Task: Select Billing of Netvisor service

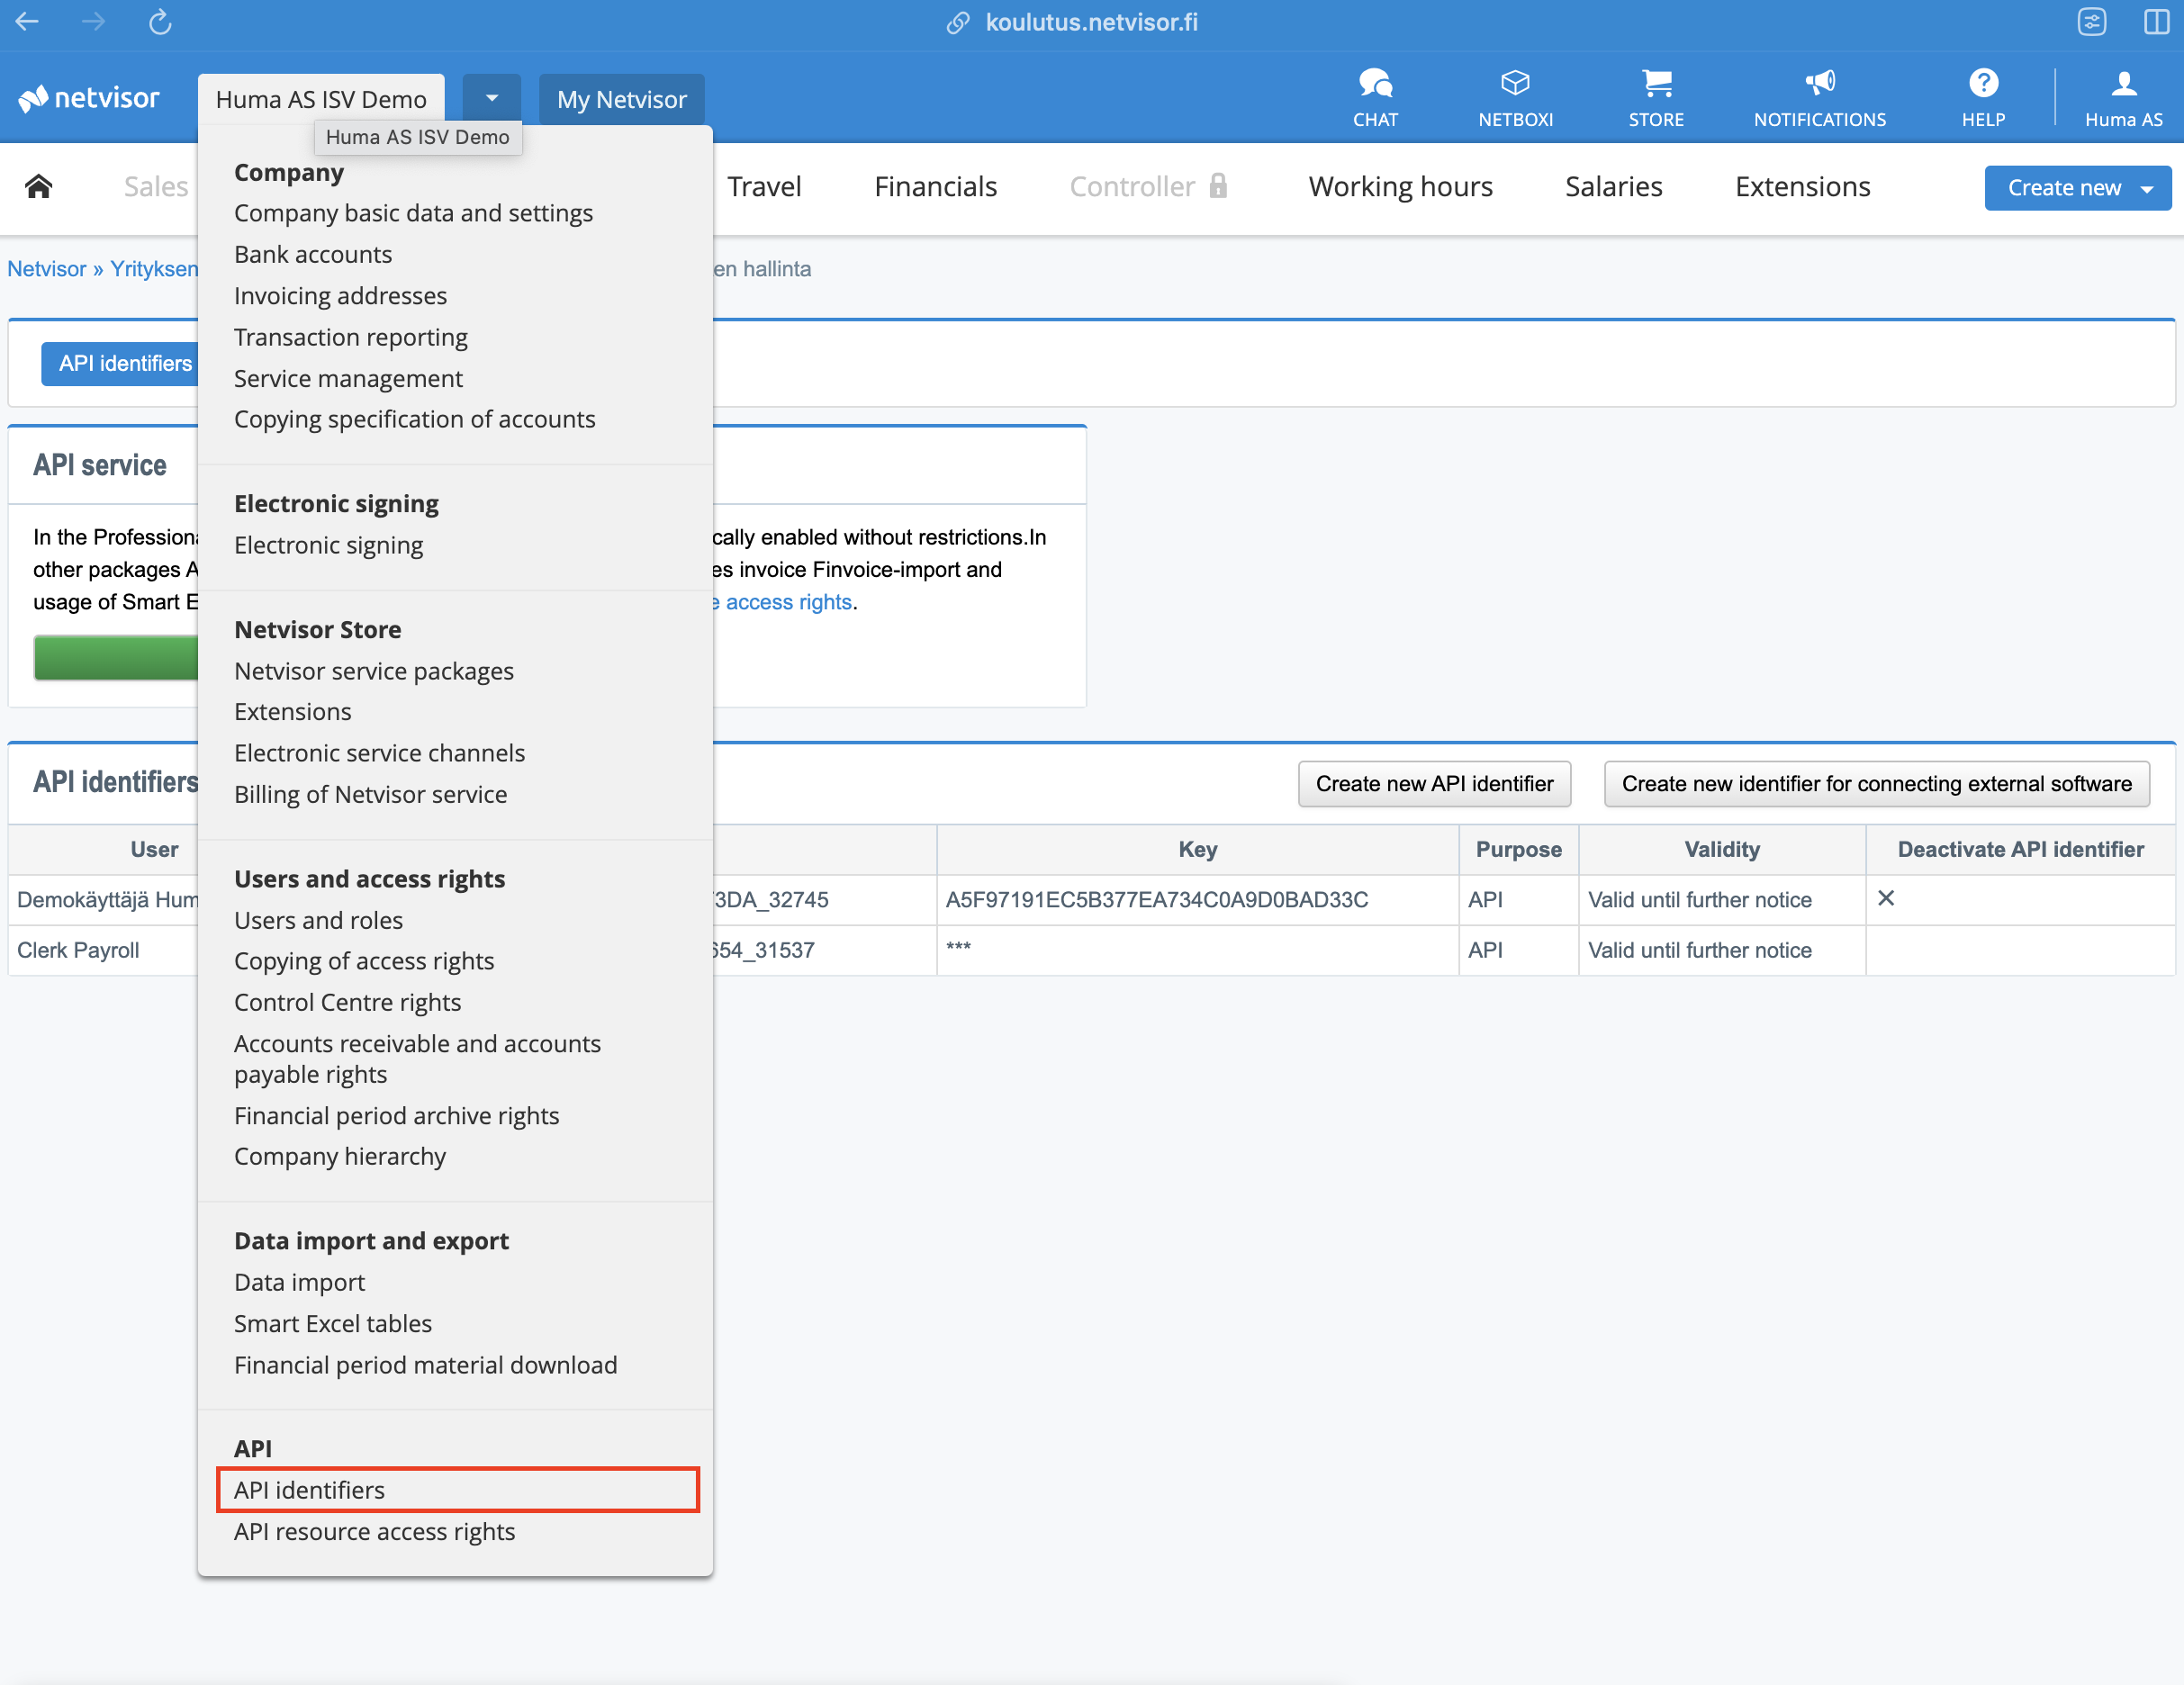Action: 370,794
